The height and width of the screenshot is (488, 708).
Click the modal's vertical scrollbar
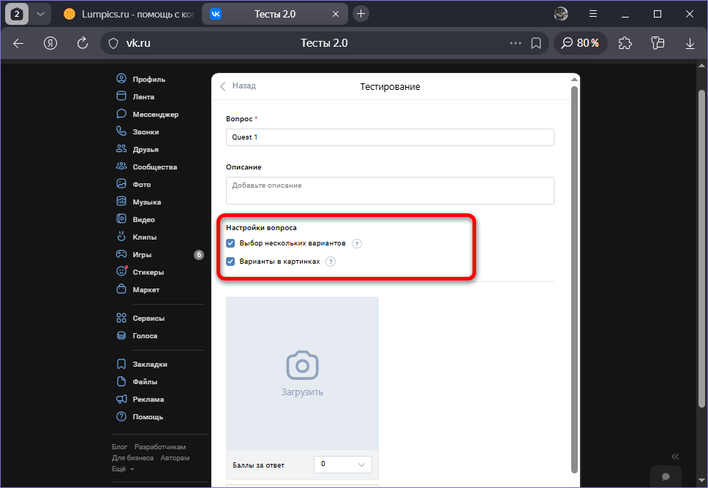pos(574,280)
